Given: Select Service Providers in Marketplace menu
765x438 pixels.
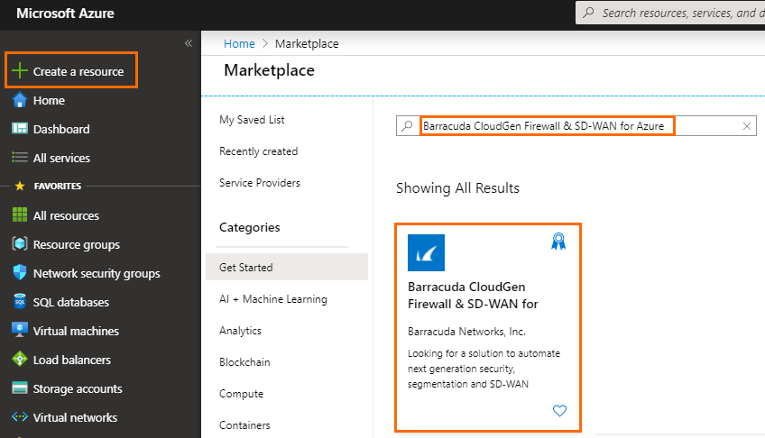Looking at the screenshot, I should point(260,183).
